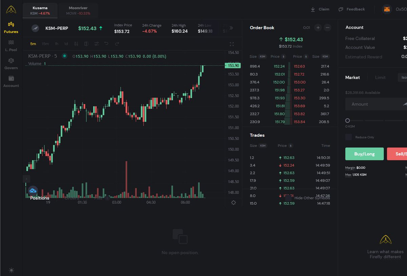This screenshot has height=276, width=407.
Task: Click the Volume indicator legend
Action: (35, 64)
